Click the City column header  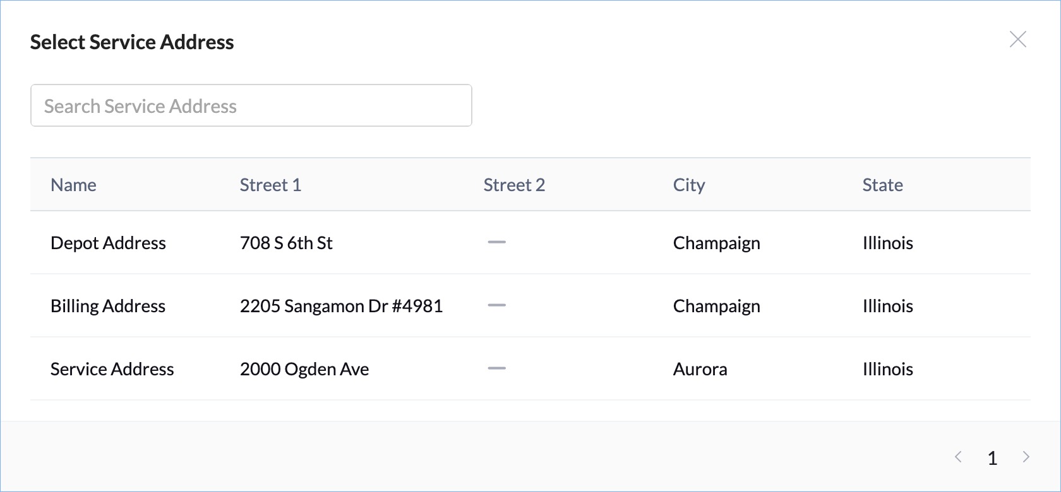click(688, 185)
